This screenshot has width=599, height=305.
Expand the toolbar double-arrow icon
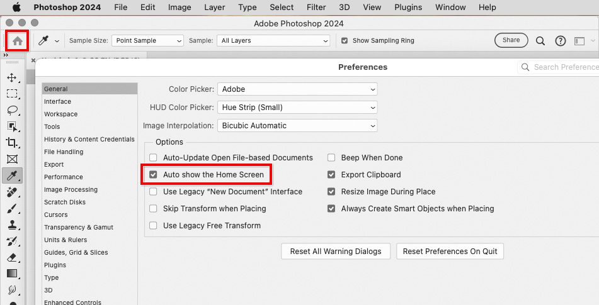[x=6, y=55]
